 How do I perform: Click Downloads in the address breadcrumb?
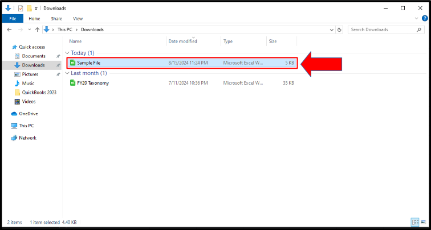[92, 30]
